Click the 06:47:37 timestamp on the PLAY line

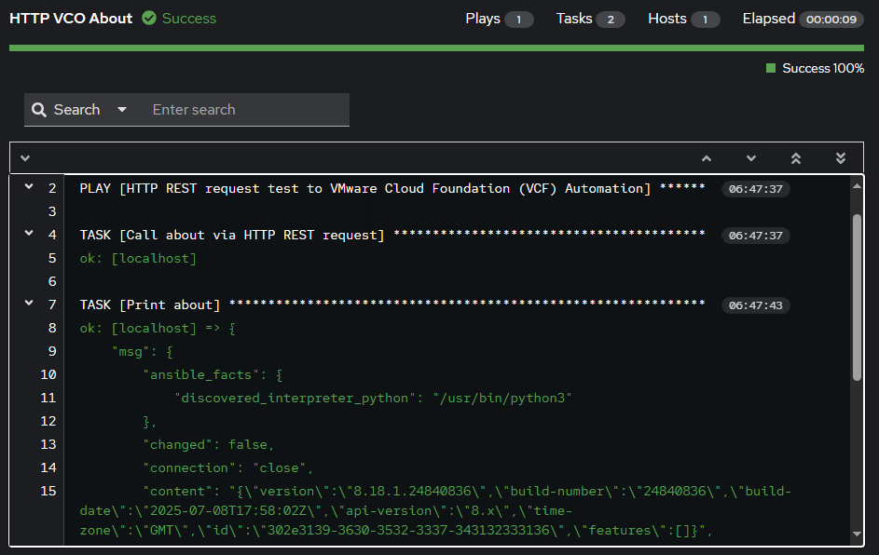point(755,187)
